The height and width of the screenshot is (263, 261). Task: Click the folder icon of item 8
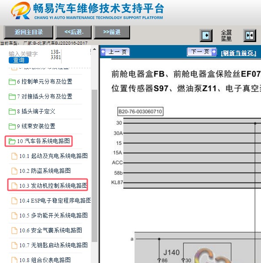pyautogui.click(x=12, y=112)
